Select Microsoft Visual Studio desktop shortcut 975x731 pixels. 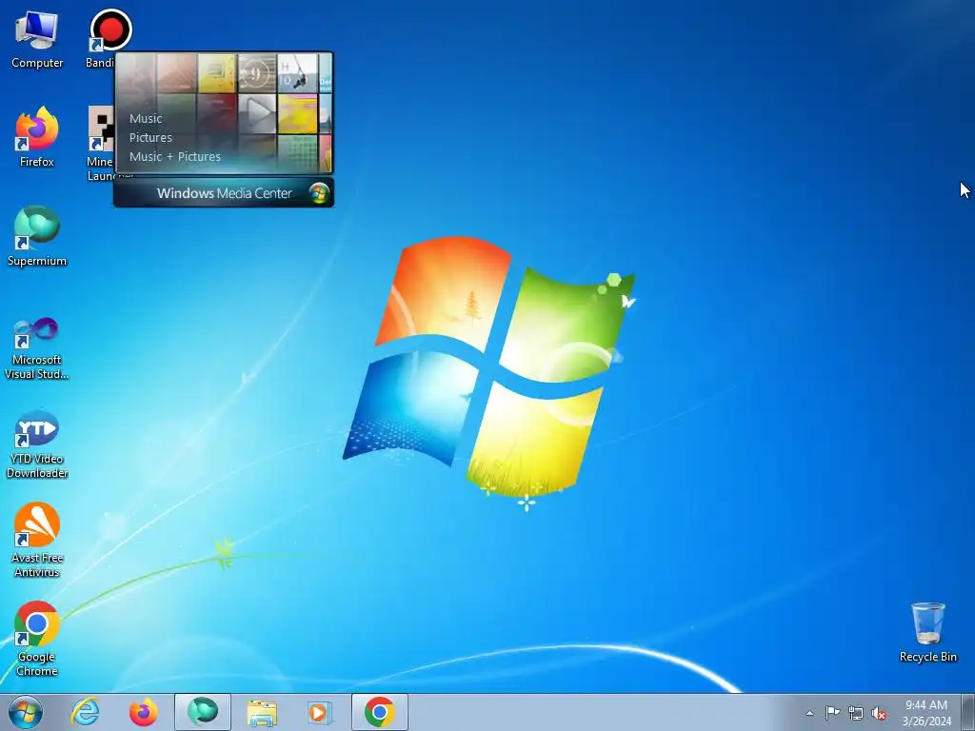click(x=37, y=348)
